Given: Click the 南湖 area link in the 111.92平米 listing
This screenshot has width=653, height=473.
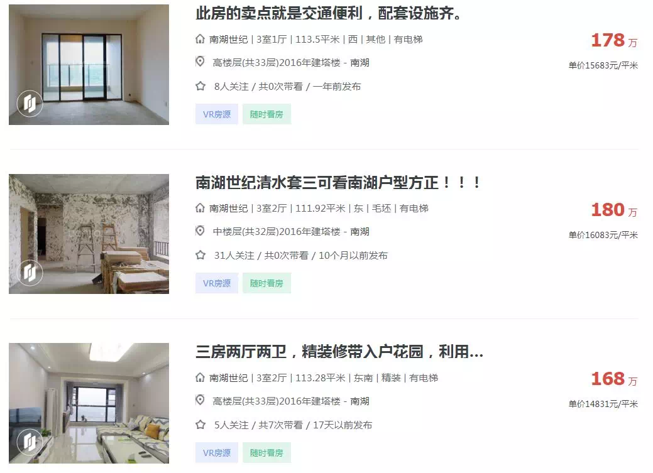Looking at the screenshot, I should click(x=360, y=232).
